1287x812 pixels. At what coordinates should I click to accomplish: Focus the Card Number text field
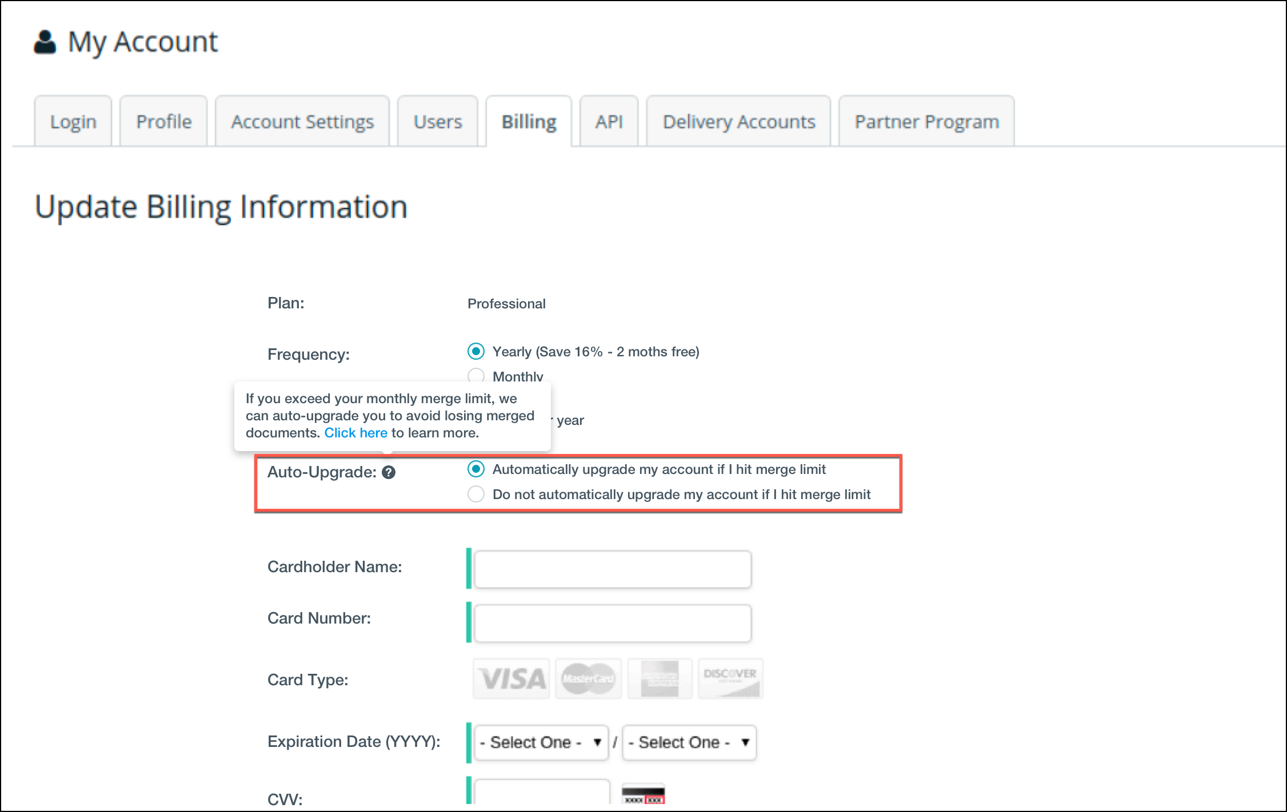[x=612, y=623]
